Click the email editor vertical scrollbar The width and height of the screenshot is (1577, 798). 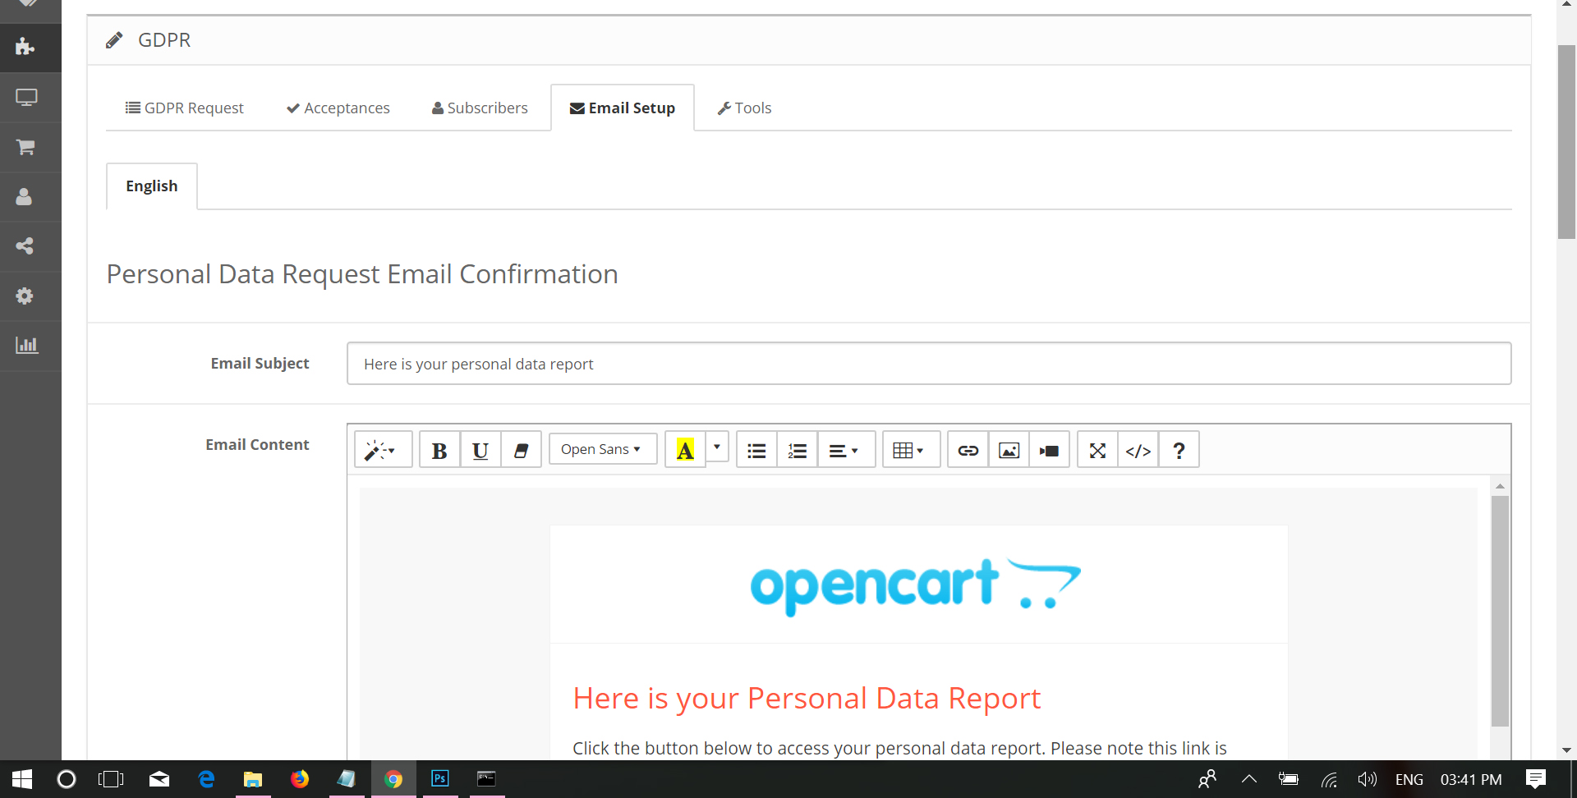coord(1500,611)
